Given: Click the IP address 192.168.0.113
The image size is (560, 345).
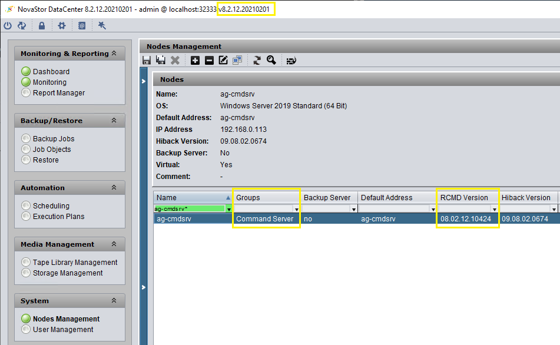Looking at the screenshot, I should 244,130.
